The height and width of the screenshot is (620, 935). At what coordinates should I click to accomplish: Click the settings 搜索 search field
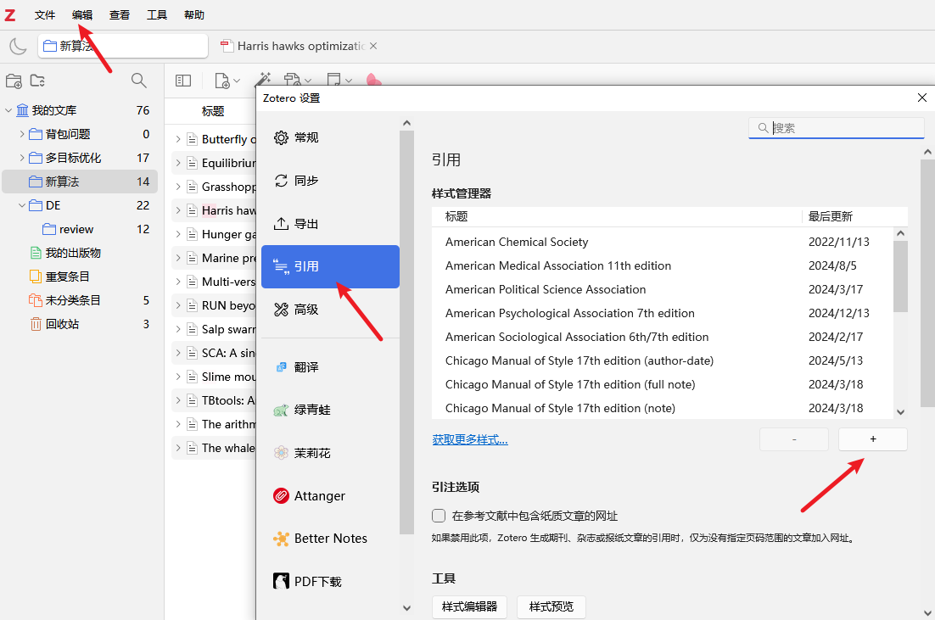click(x=836, y=127)
